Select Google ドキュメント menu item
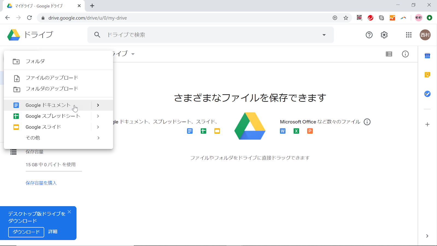The image size is (437, 246). click(48, 105)
